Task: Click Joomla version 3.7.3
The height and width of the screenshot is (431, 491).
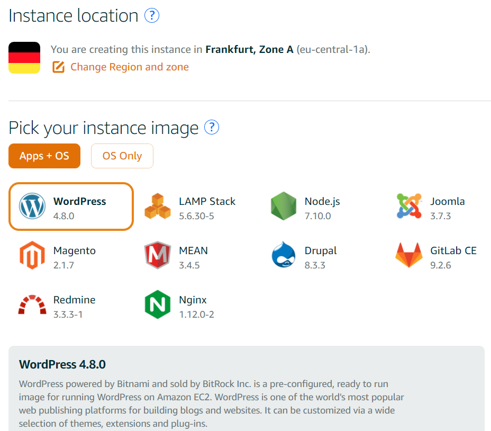Action: tap(441, 216)
